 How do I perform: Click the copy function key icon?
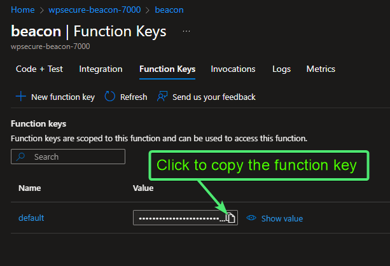[231, 218]
